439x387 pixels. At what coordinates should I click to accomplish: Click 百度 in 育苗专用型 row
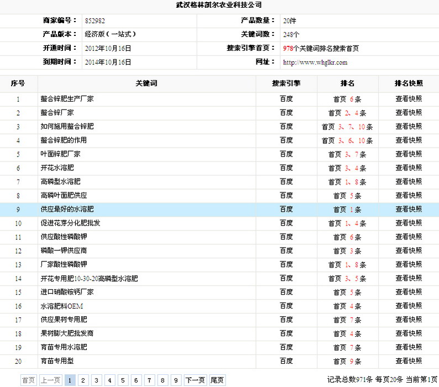pos(286,361)
